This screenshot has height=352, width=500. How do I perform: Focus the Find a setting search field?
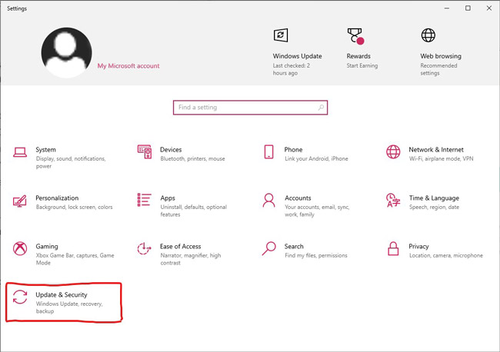point(250,108)
